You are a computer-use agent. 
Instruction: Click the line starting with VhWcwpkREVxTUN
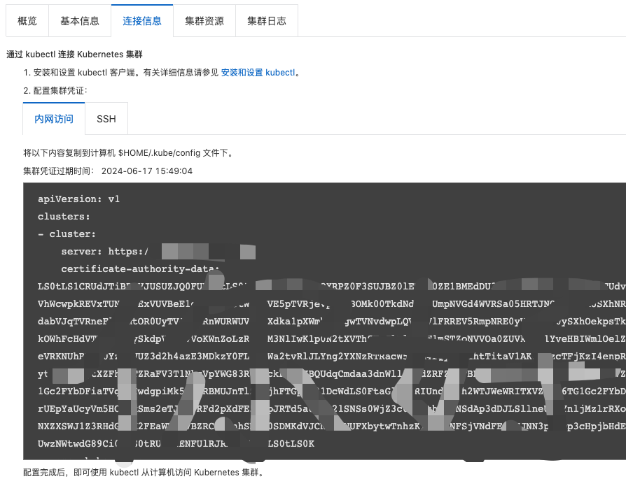(x=332, y=304)
